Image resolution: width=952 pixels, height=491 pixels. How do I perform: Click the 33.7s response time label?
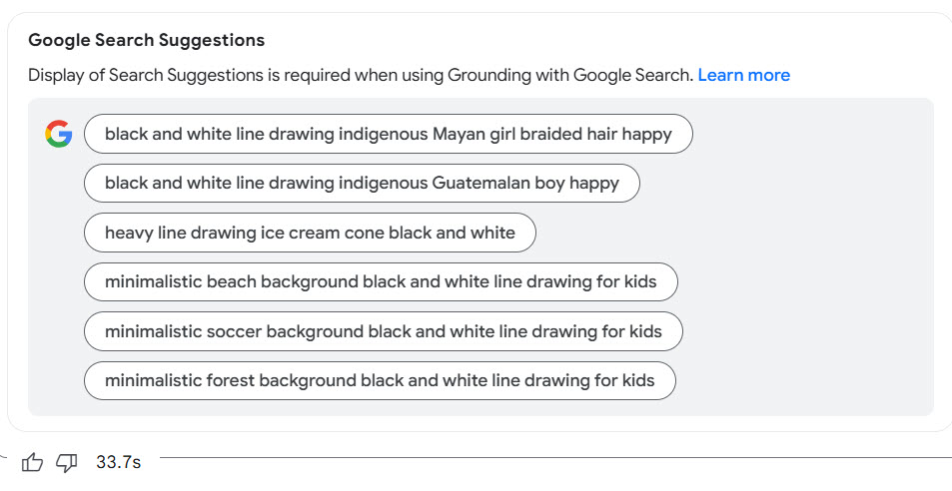pyautogui.click(x=118, y=462)
